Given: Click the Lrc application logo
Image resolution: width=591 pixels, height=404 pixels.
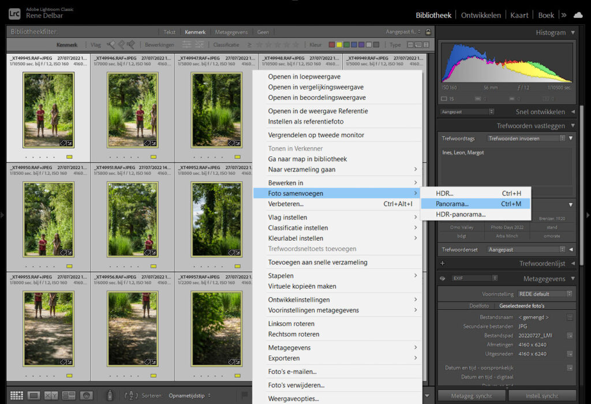Looking at the screenshot, I should (14, 14).
